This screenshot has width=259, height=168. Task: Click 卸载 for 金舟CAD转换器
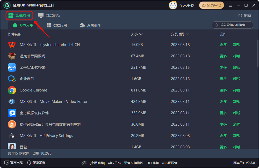(x=237, y=67)
